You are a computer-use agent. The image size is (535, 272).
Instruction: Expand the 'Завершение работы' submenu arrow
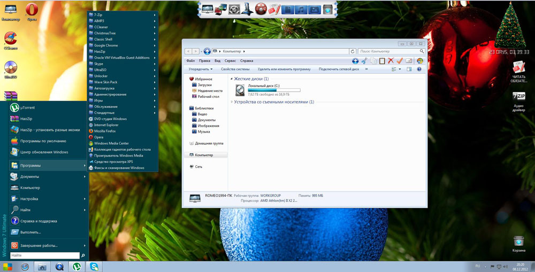85,245
